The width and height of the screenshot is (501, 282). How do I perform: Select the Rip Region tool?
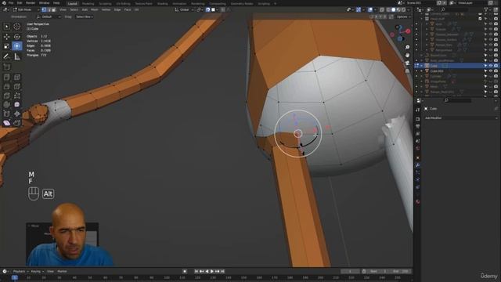click(17, 123)
